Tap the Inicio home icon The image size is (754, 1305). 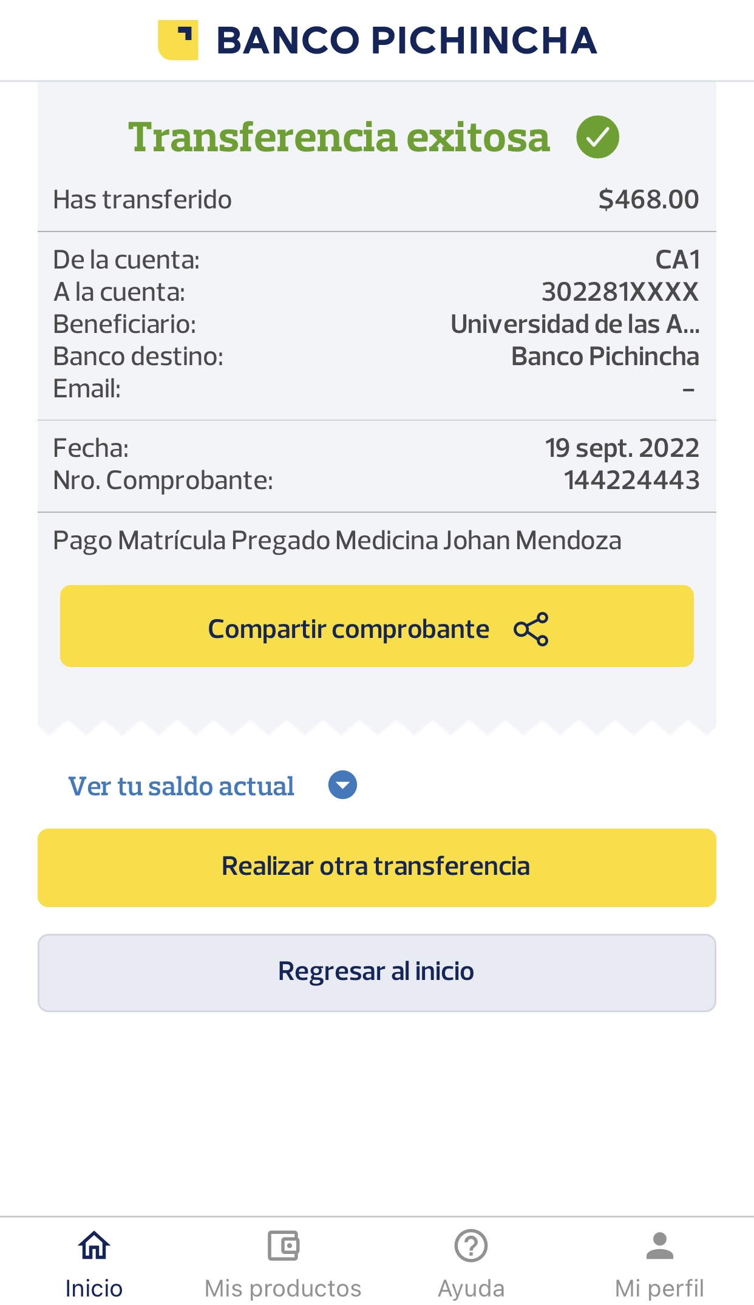click(x=94, y=1246)
